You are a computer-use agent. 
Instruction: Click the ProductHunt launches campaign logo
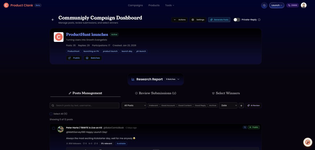[59, 37]
